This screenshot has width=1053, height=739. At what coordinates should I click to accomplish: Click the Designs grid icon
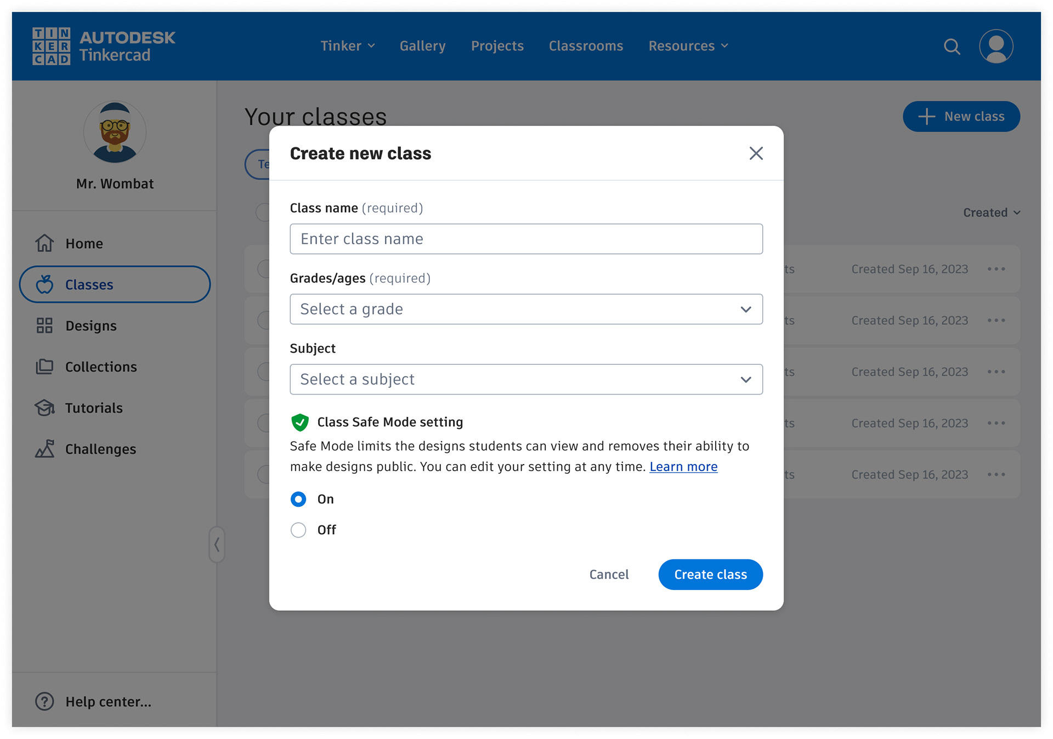coord(44,325)
